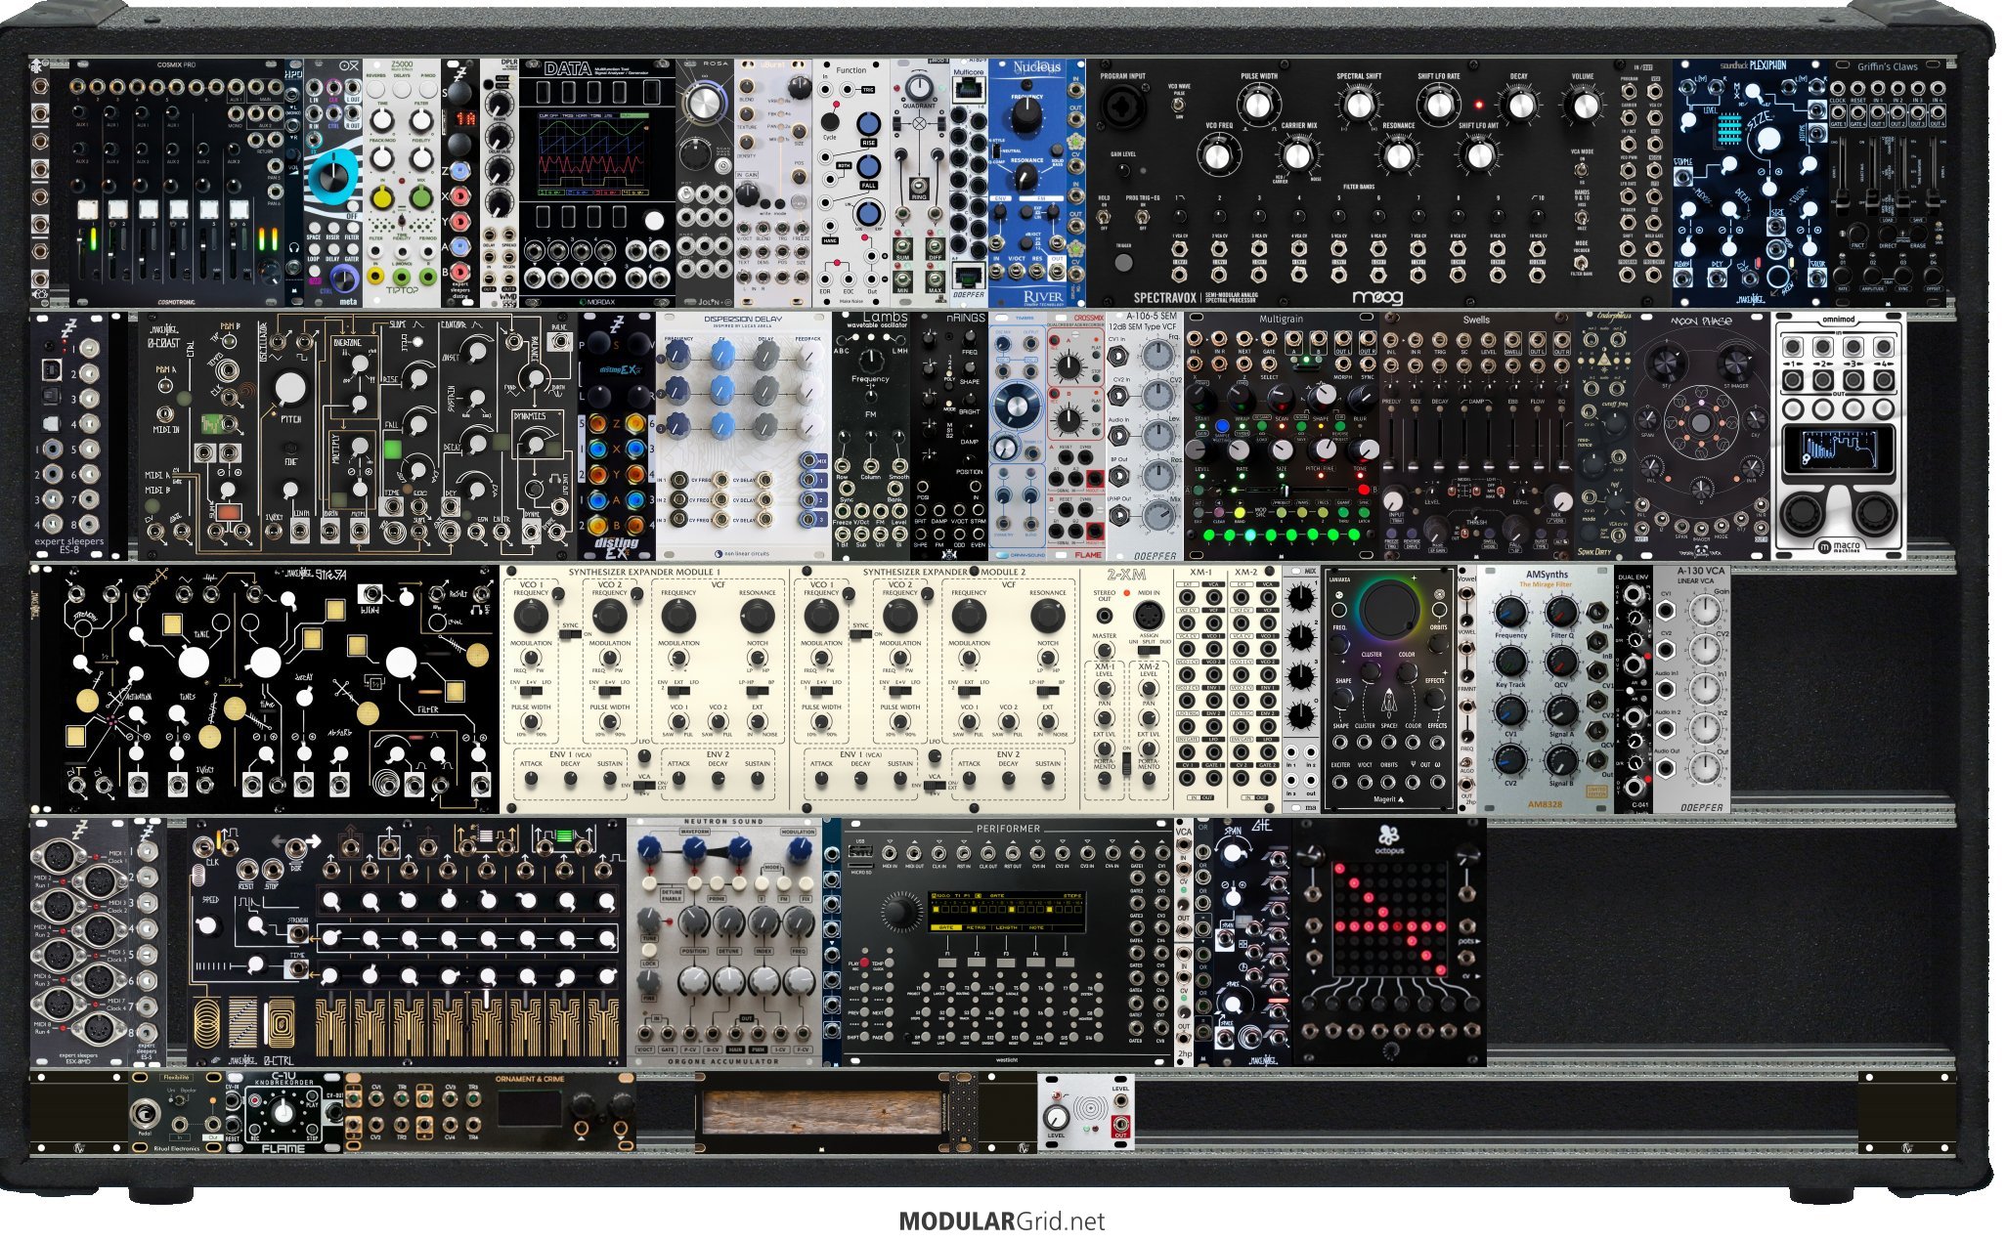Screen dimensions: 2006x1242
Task: Open the MODULARGrid.net link at the bottom
Action: [x=1002, y=1221]
